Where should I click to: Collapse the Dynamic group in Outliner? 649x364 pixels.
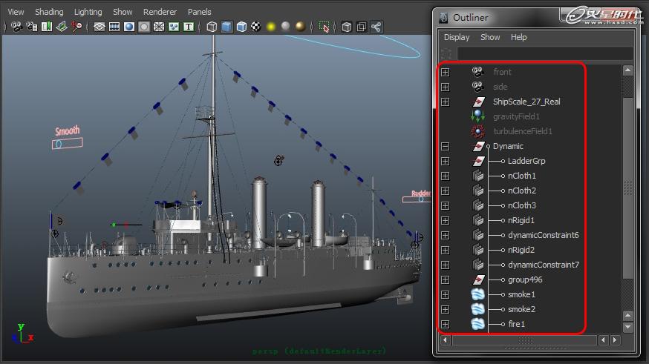tap(445, 146)
